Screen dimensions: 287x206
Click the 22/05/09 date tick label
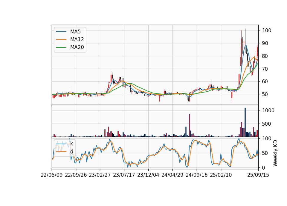[52, 175]
